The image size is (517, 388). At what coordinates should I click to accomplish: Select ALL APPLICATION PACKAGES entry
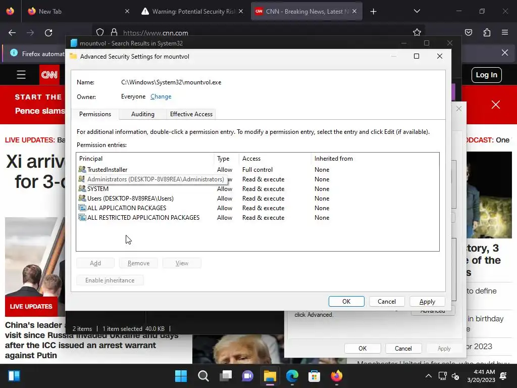tap(257, 208)
